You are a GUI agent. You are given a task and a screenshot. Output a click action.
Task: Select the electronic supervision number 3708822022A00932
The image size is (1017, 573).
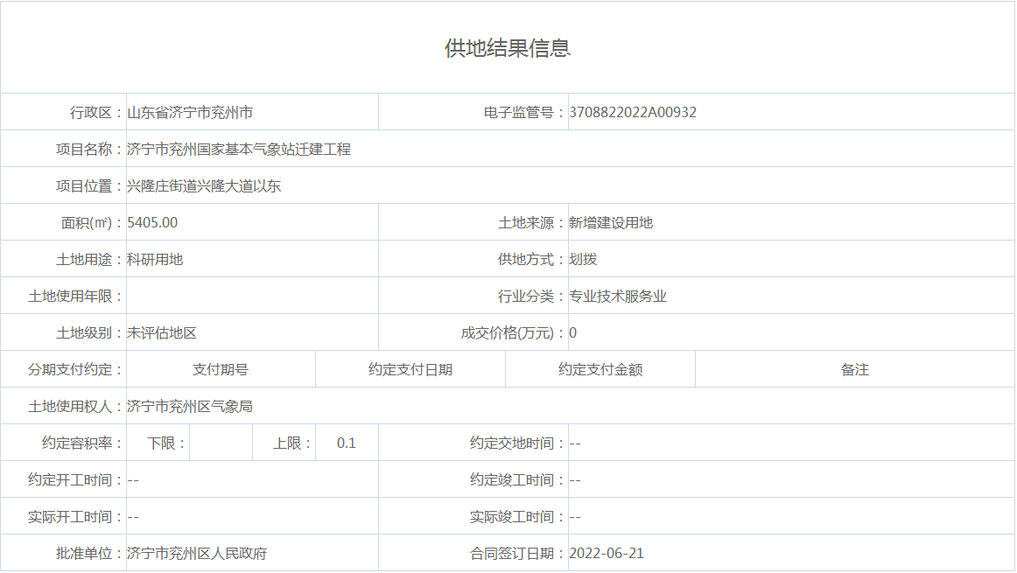coord(632,112)
